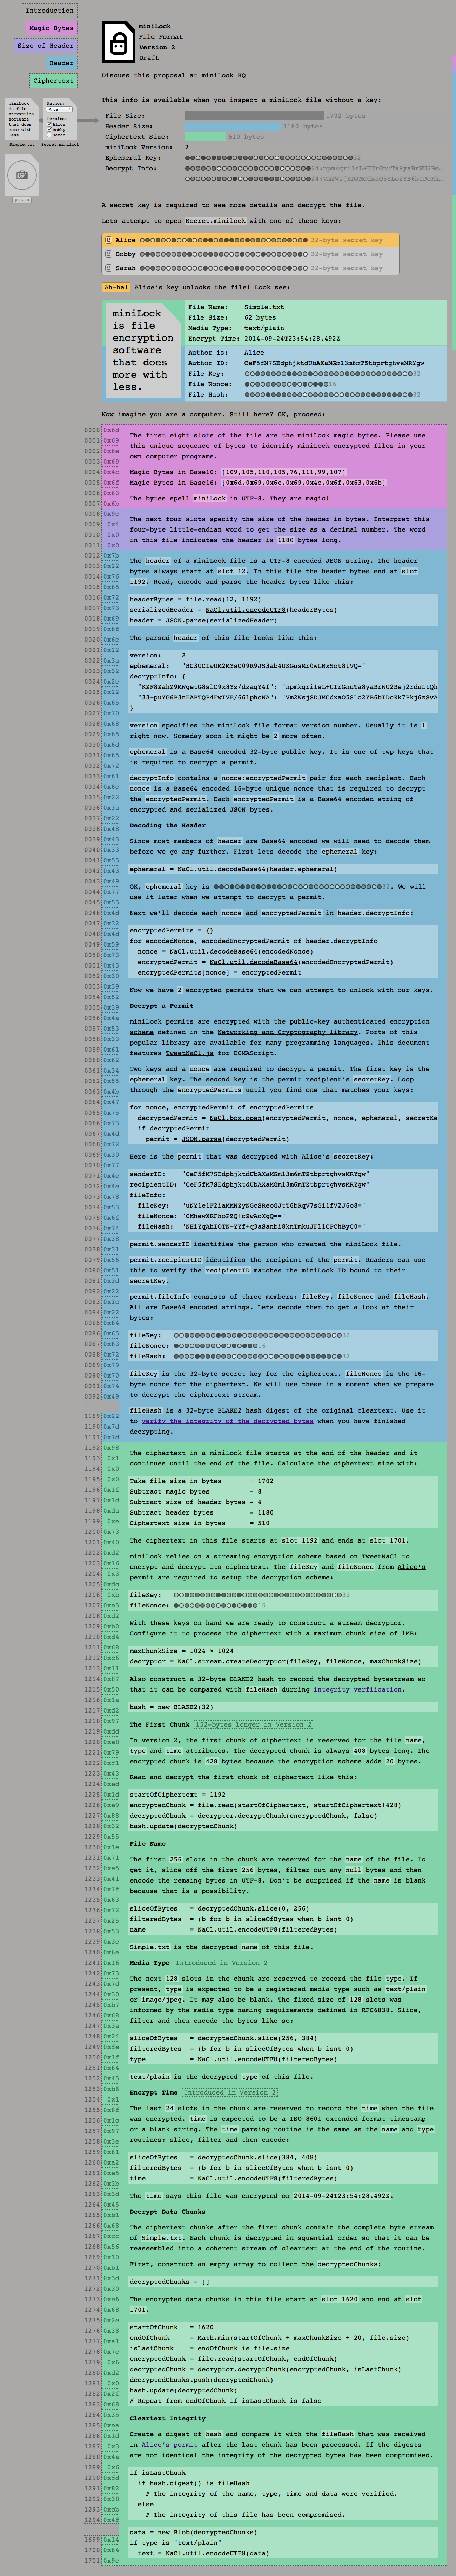Click the gray File Size bar

tap(254, 116)
